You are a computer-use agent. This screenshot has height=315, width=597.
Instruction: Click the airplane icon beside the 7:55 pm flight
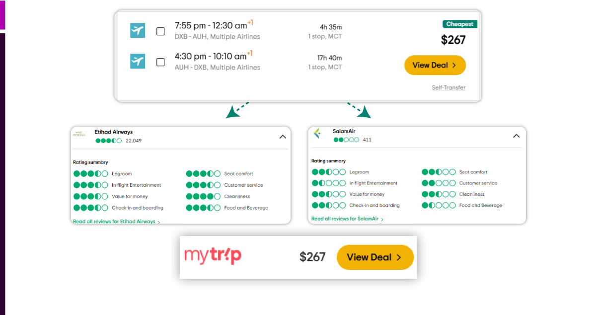(138, 30)
